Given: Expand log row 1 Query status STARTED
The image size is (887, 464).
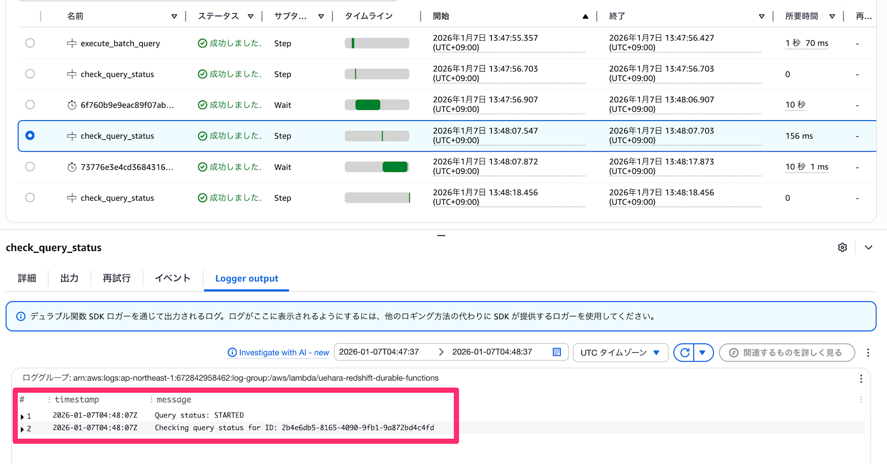Looking at the screenshot, I should [x=22, y=417].
